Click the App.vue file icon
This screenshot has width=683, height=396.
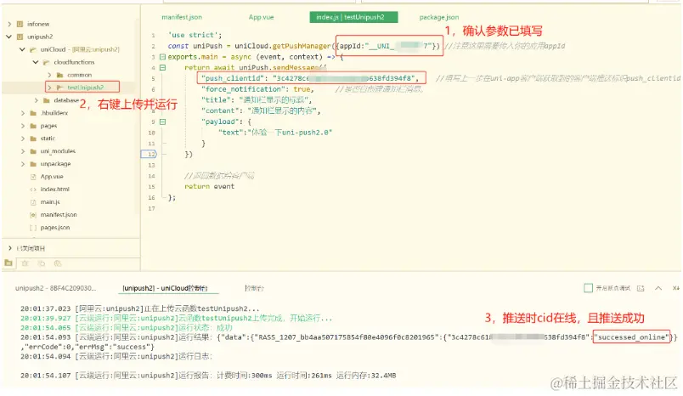coord(33,177)
